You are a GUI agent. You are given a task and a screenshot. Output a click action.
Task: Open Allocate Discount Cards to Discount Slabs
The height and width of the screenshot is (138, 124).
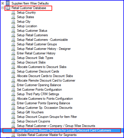[x=45, y=76]
